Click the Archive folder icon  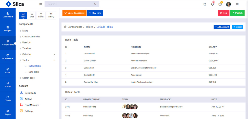(21, 99)
